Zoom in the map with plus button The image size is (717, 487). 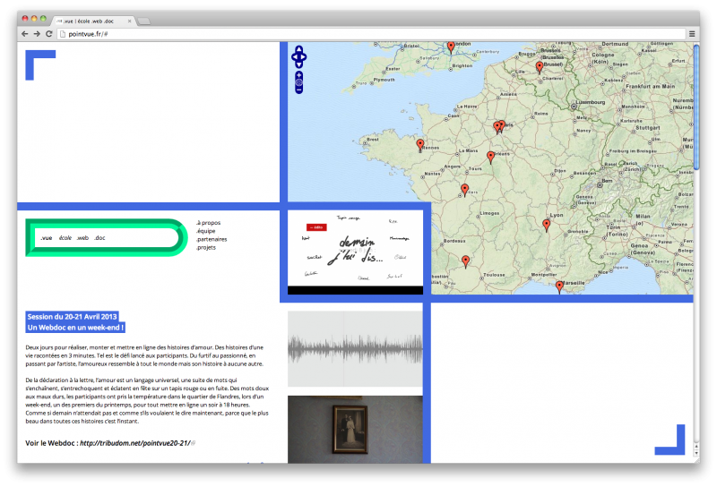pos(298,74)
